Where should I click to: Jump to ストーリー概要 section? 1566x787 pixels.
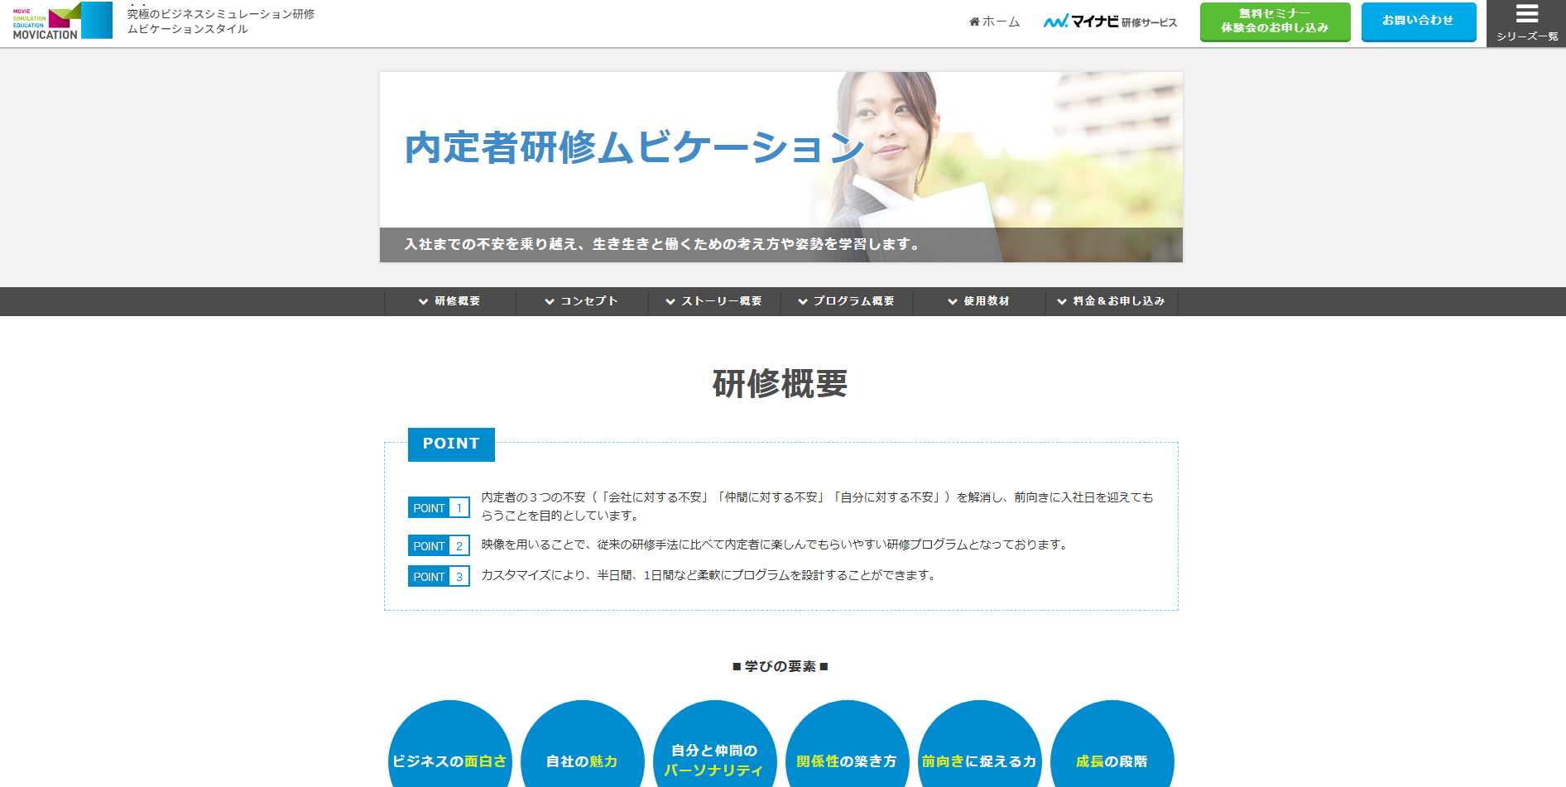click(x=714, y=301)
